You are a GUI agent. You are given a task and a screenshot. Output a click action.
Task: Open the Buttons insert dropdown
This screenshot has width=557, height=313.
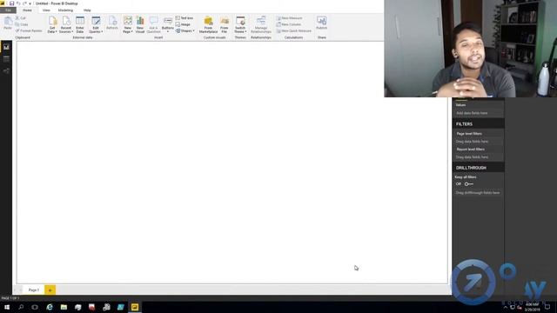coord(168,24)
